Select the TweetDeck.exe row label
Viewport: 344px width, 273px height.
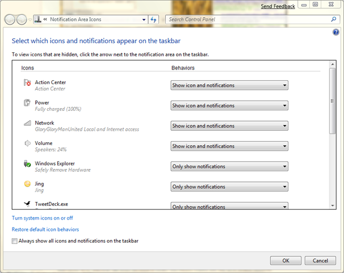coord(52,204)
